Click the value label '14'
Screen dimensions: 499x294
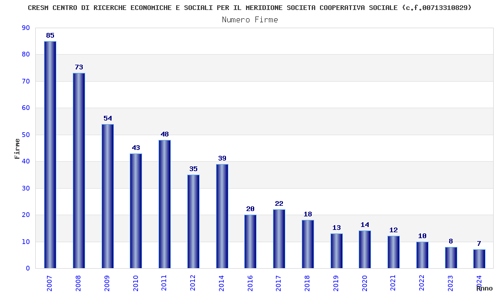click(x=365, y=225)
